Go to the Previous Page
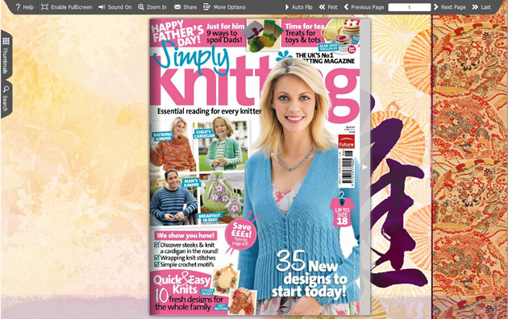This screenshot has height=319, width=508. [x=364, y=6]
